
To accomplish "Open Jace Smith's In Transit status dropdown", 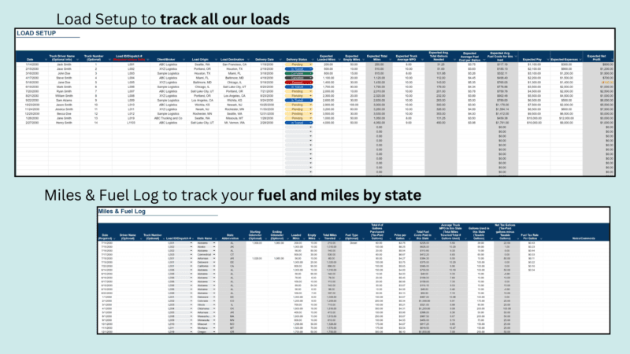I will (x=310, y=69).
